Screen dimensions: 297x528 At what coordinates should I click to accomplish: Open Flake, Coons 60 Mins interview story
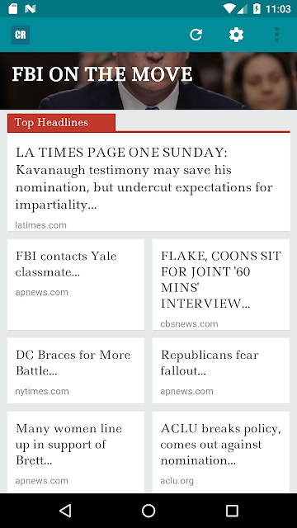221,285
